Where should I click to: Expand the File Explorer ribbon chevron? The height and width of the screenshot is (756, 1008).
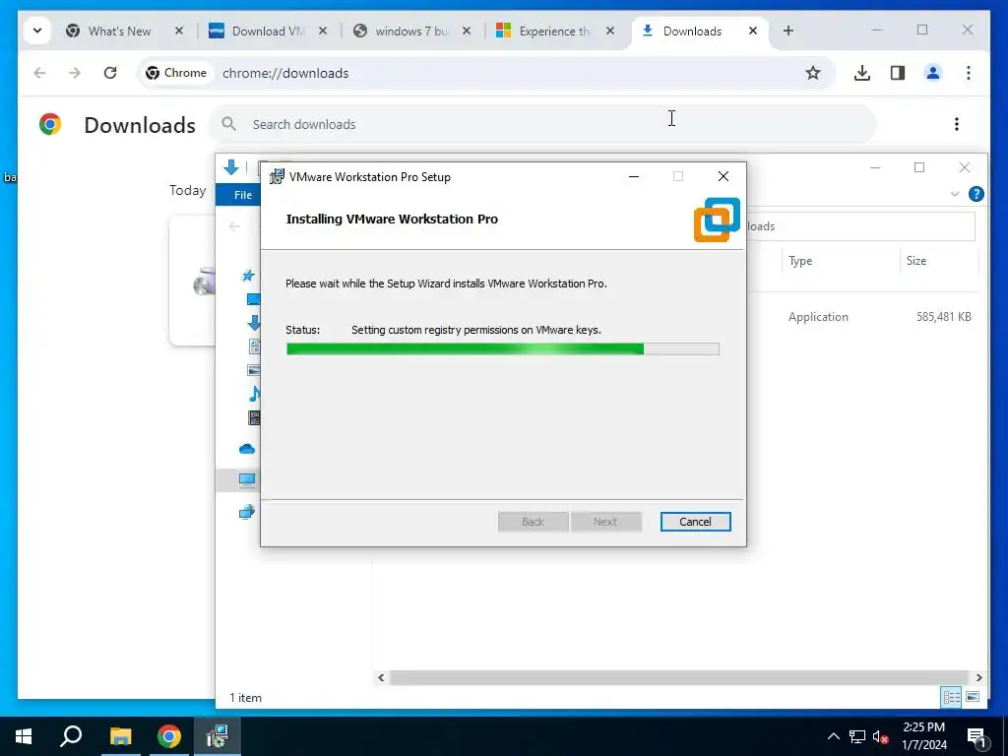[x=955, y=194]
